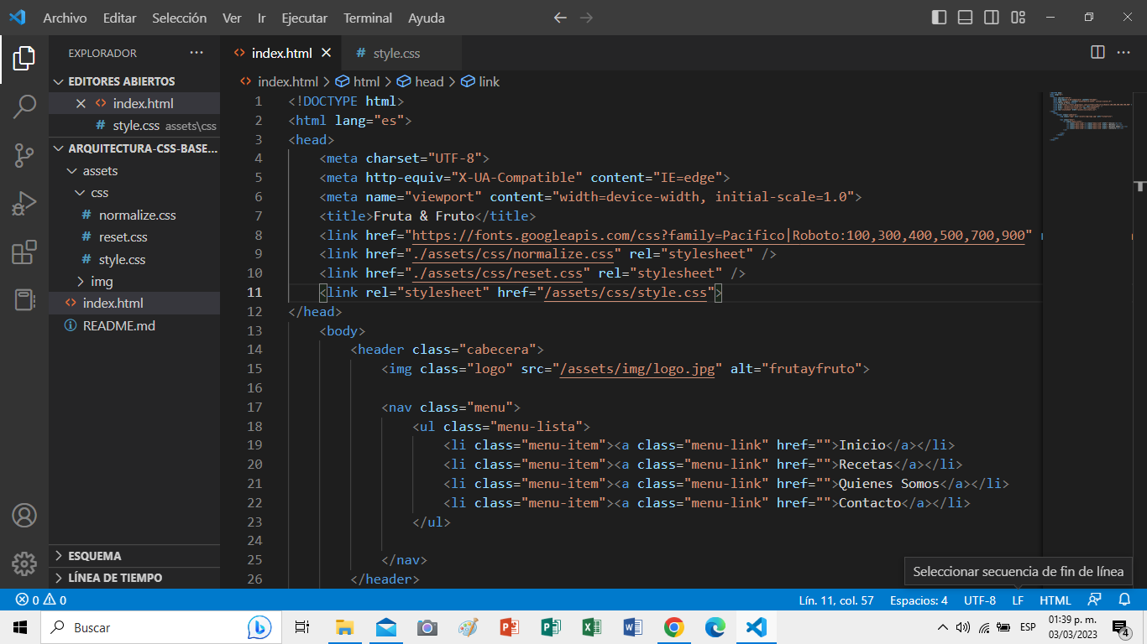Close the index.html editor tab
Viewport: 1147px width, 644px height.
point(327,53)
